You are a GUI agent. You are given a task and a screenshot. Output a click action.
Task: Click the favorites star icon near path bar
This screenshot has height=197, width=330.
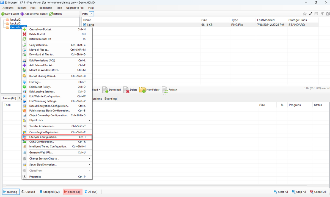click(x=305, y=14)
